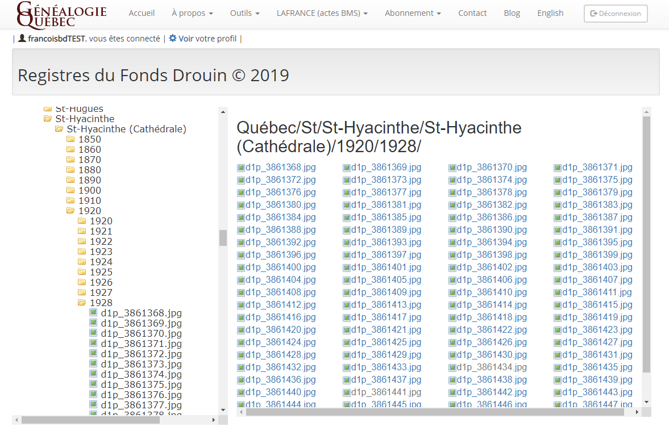Open file link d1p_3861443.jpg in listing
This screenshot has width=669, height=431.
tap(597, 392)
